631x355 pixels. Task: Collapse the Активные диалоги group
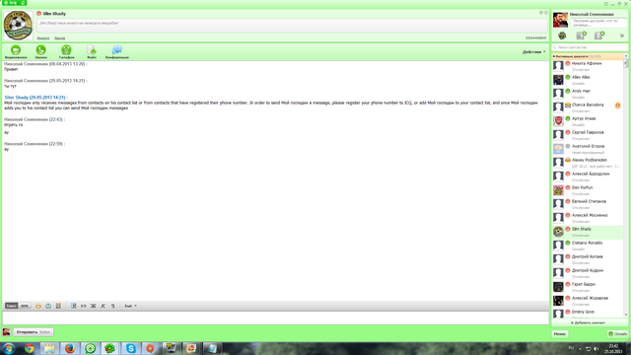coord(554,56)
